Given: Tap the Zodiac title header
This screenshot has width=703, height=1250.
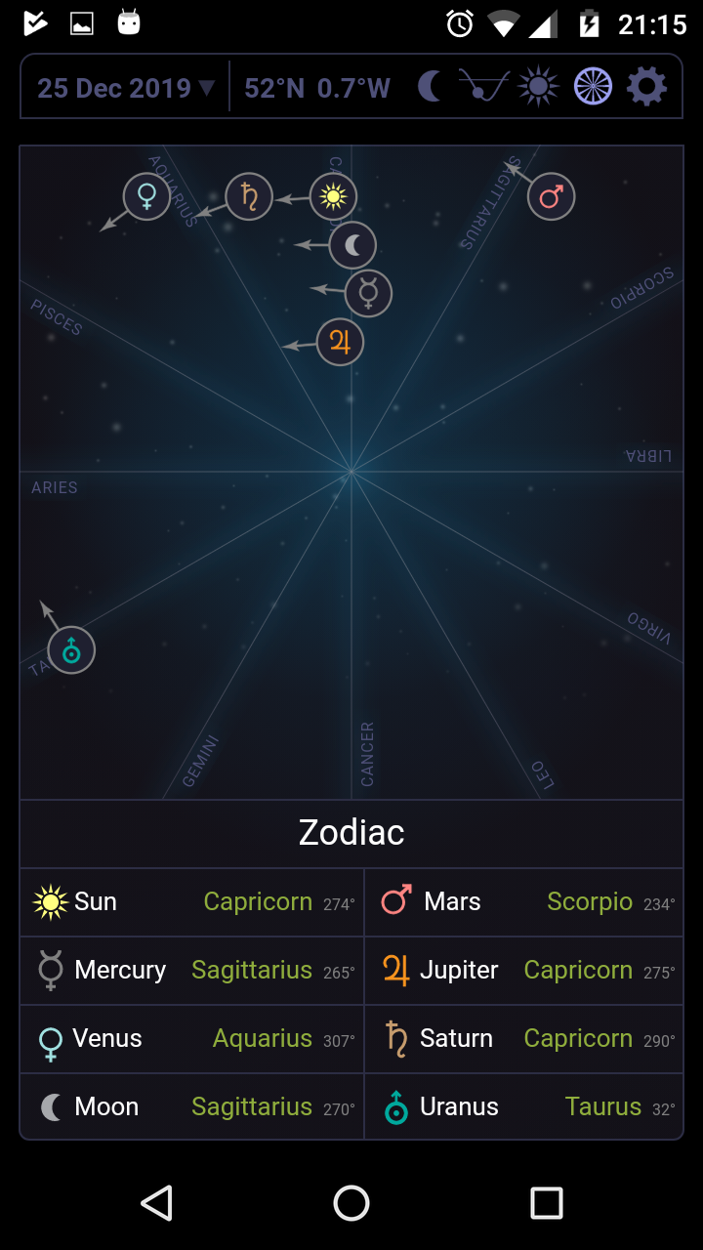Looking at the screenshot, I should click(x=351, y=833).
